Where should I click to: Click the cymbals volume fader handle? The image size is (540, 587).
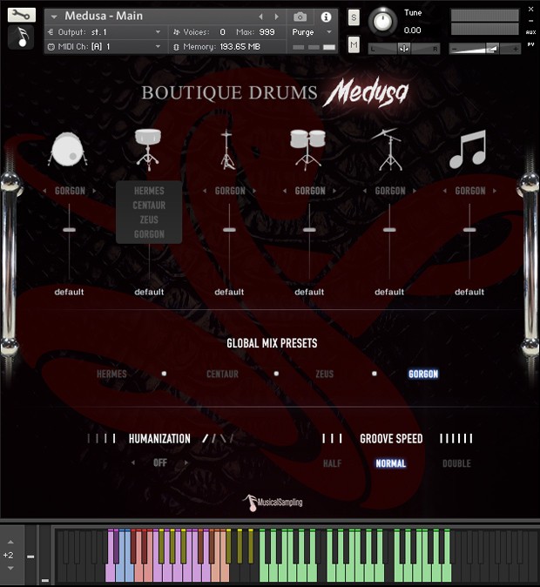pos(389,229)
